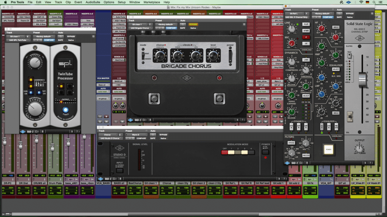The width and height of the screenshot is (387, 217).
Task: Click BYPASS in the TwinTube plugin window
Action: click(x=71, y=37)
